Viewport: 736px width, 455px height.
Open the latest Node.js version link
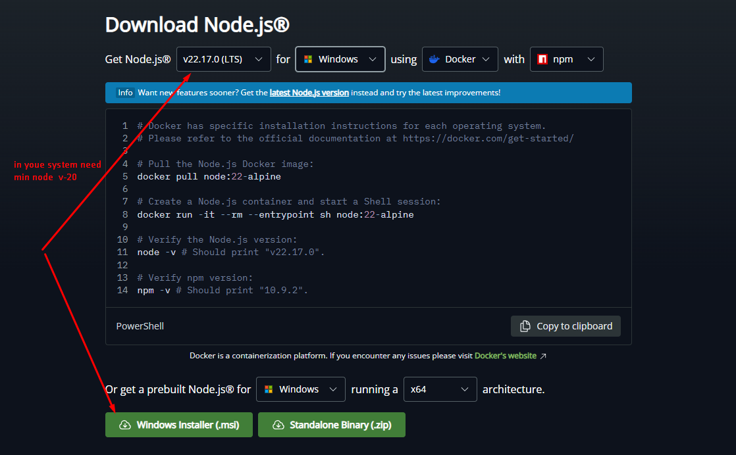click(309, 93)
